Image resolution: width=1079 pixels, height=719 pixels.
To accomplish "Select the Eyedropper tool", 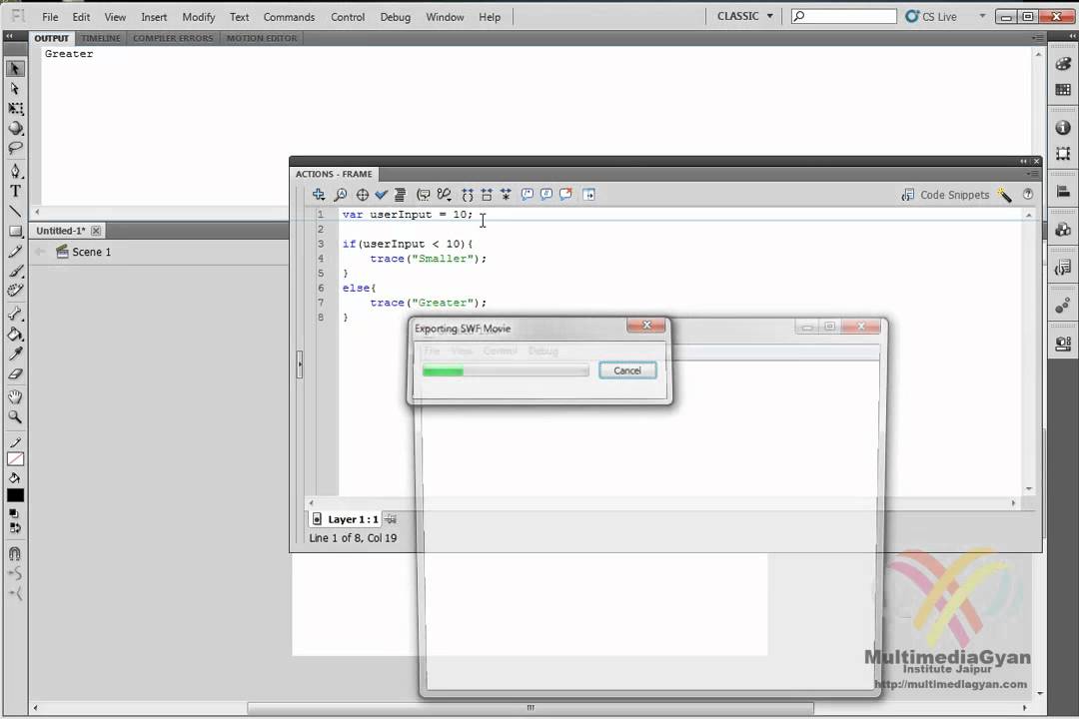I will click(15, 354).
